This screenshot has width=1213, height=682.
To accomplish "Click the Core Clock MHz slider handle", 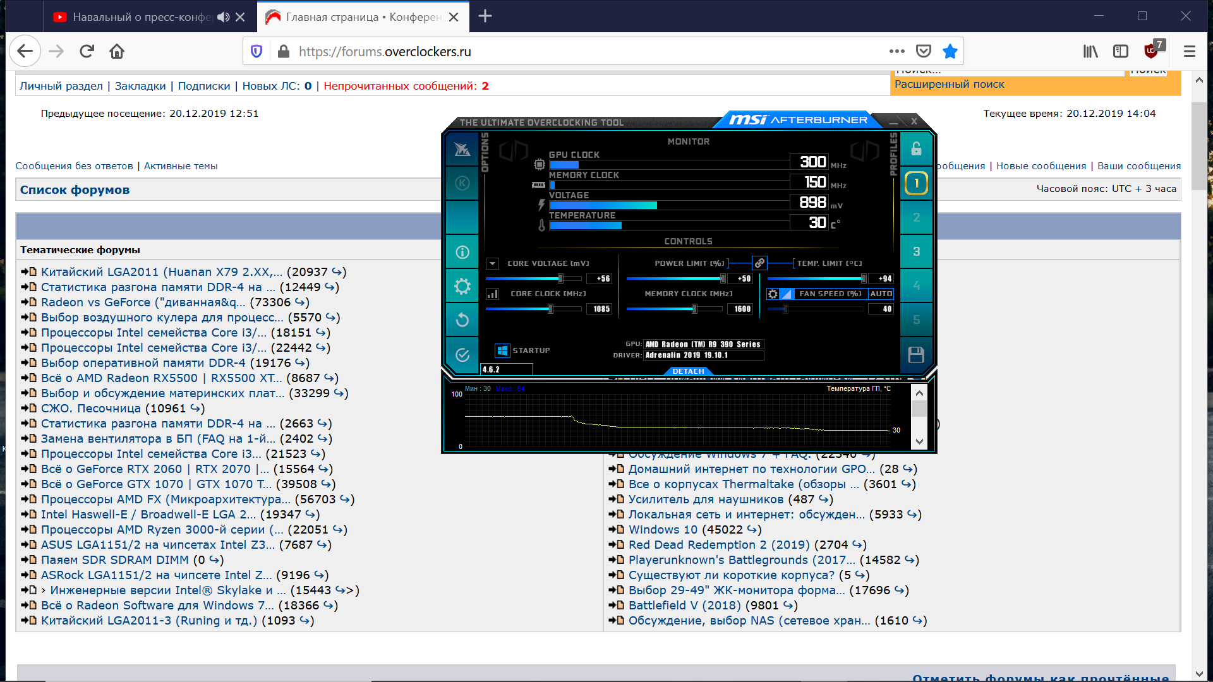I will tap(550, 309).
